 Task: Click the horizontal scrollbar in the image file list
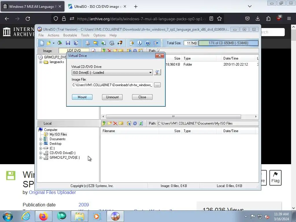pos(173,117)
